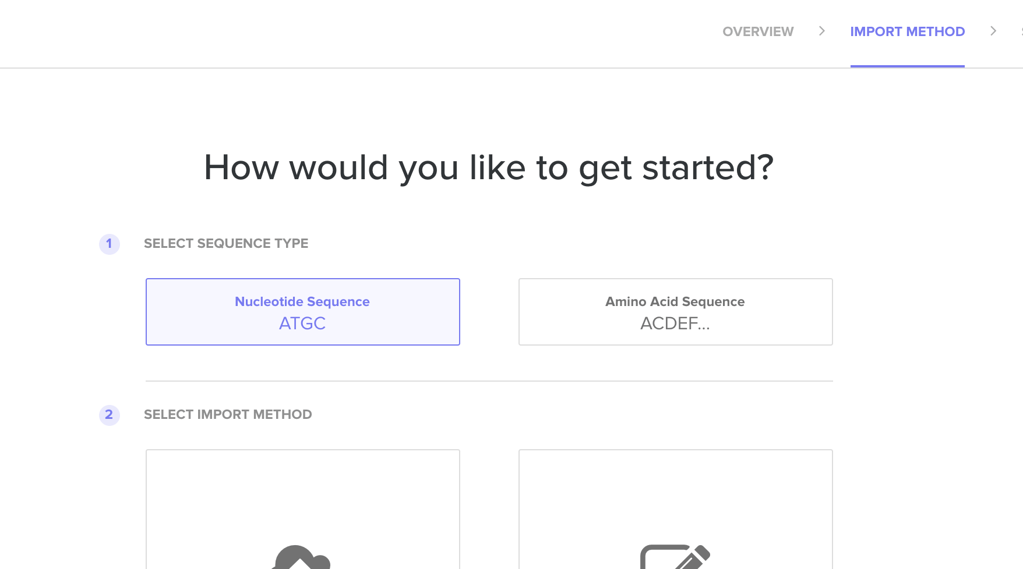Click the cut-off step after IMPORT METHOD

(x=1021, y=31)
